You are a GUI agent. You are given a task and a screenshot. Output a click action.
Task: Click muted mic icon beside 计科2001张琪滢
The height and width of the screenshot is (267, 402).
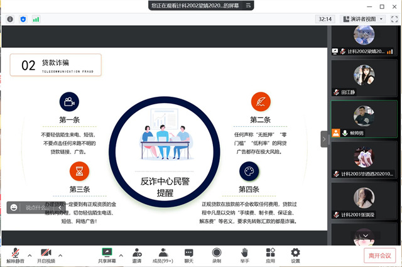[337, 215]
